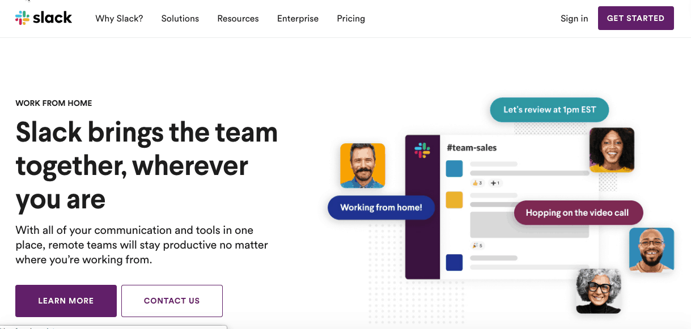Click the Sign in link
Viewport: 691px width, 329px height.
coord(574,19)
